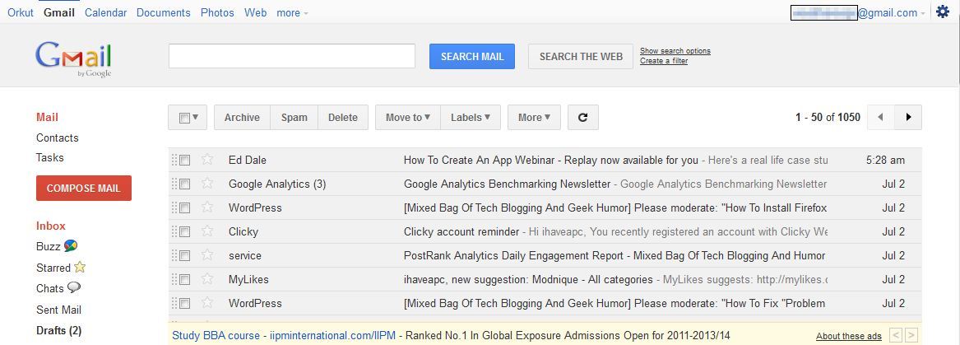The height and width of the screenshot is (345, 960).
Task: Star the MyLikes message
Action: pos(207,279)
